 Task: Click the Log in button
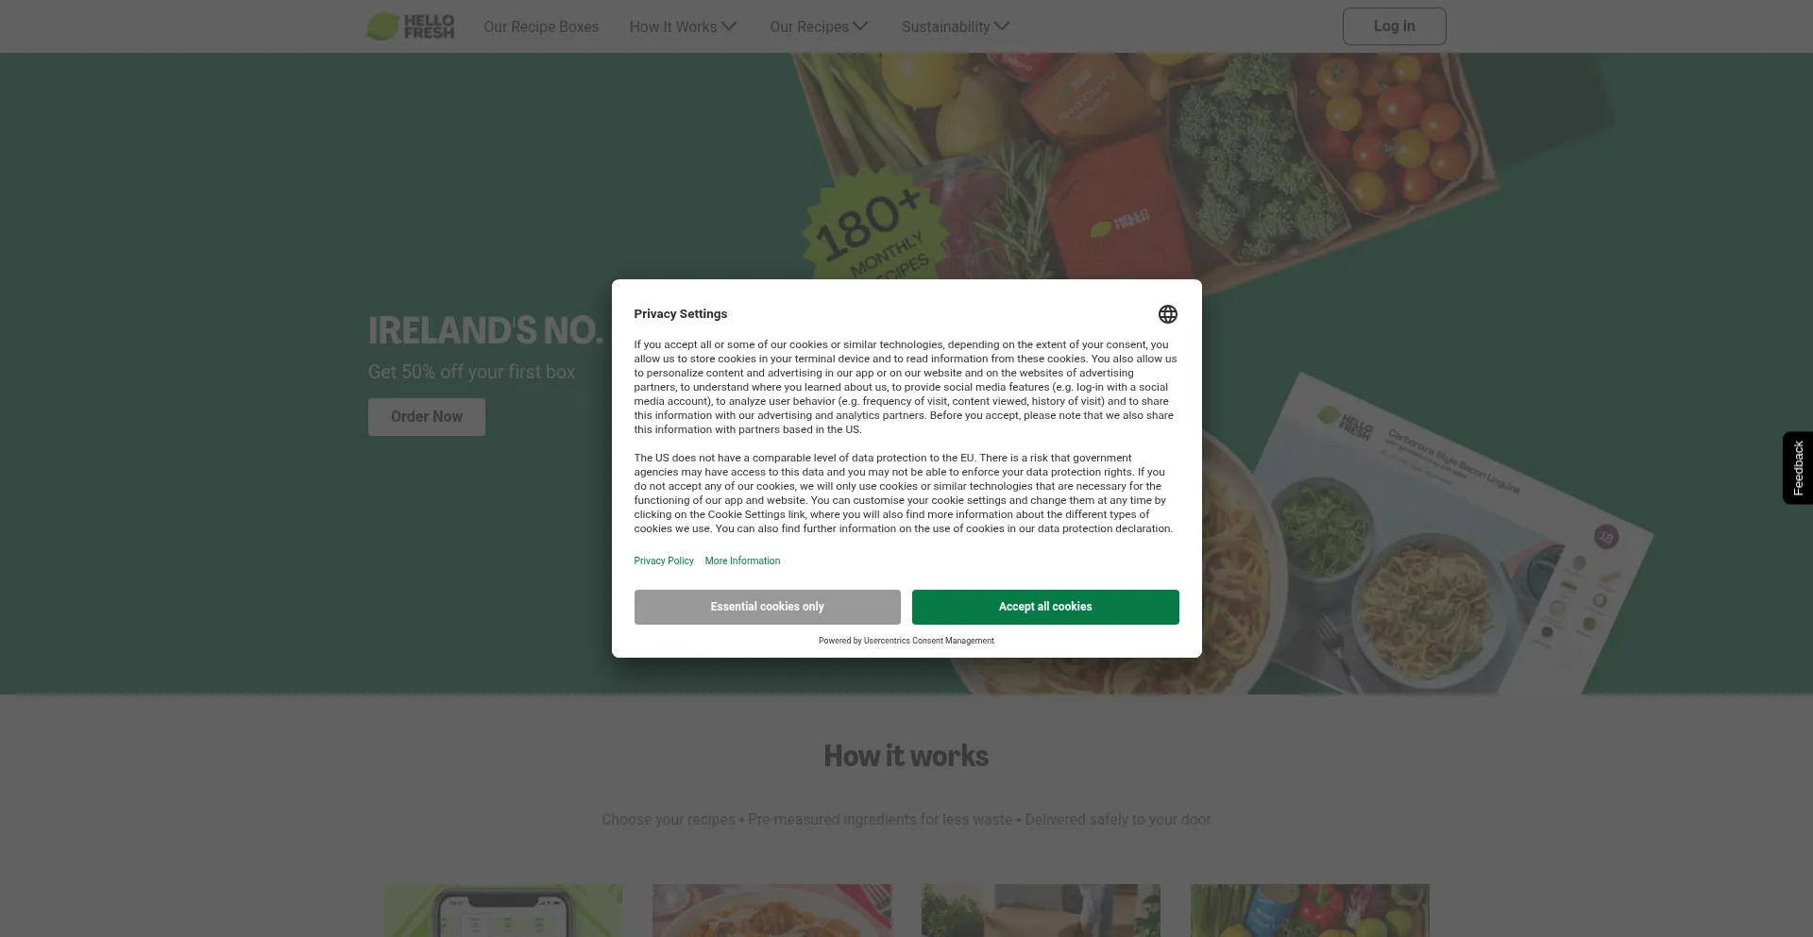pos(1394,26)
